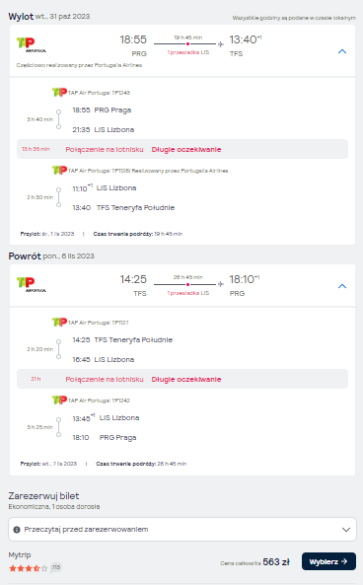This screenshot has height=585, width=363.
Task: Click the airplane icon on return route line
Action: (221, 284)
